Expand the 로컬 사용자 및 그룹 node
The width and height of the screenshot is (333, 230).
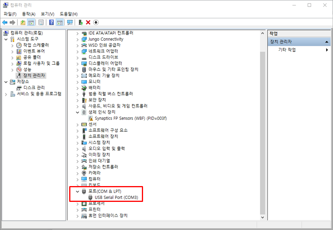pyautogui.click(x=12, y=64)
